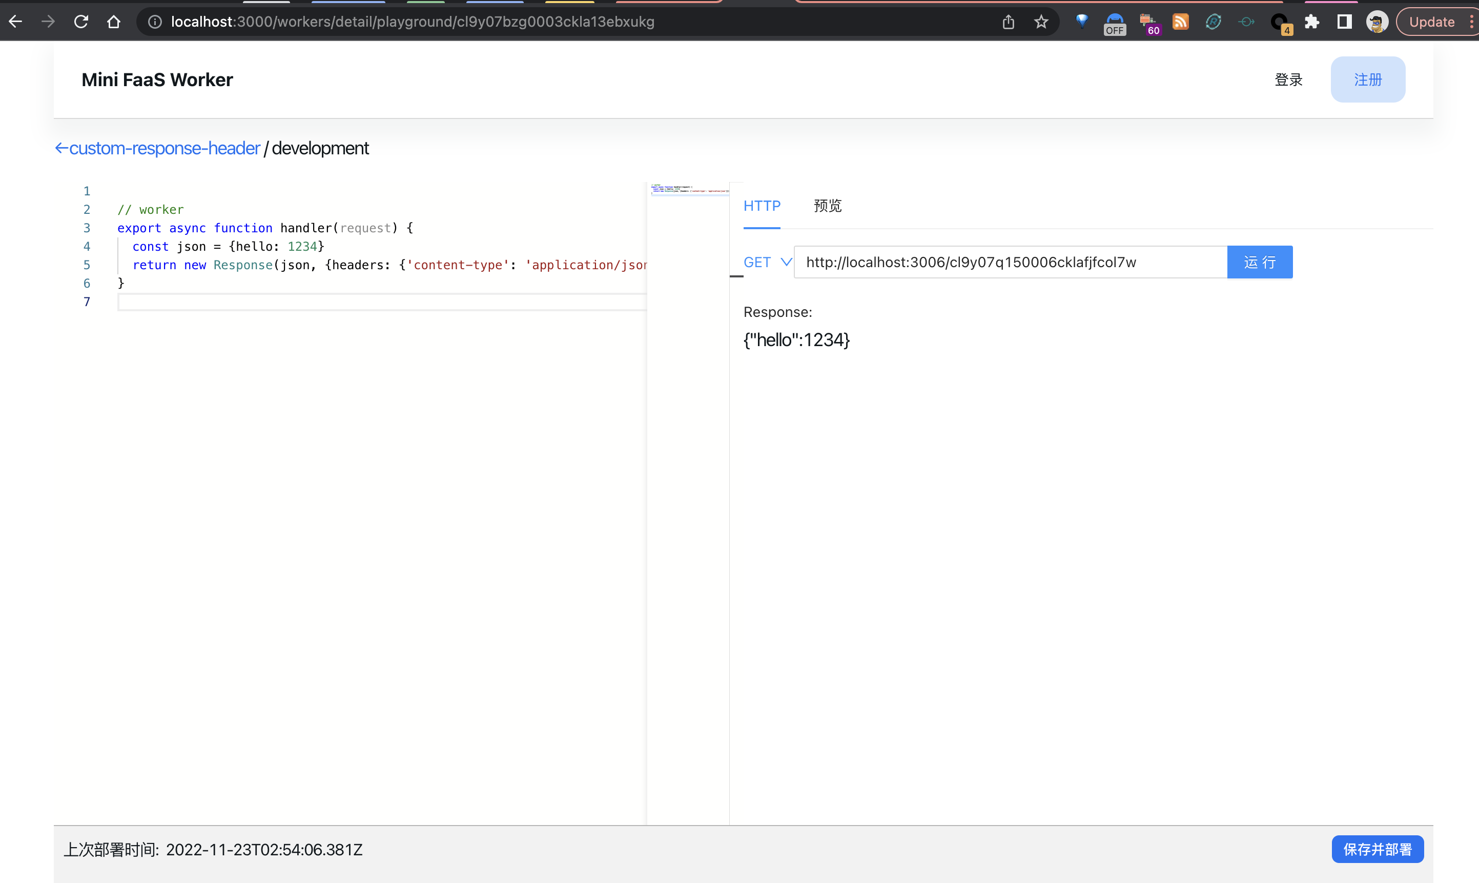
Task: Click the share icon in the toolbar
Action: (x=1009, y=21)
